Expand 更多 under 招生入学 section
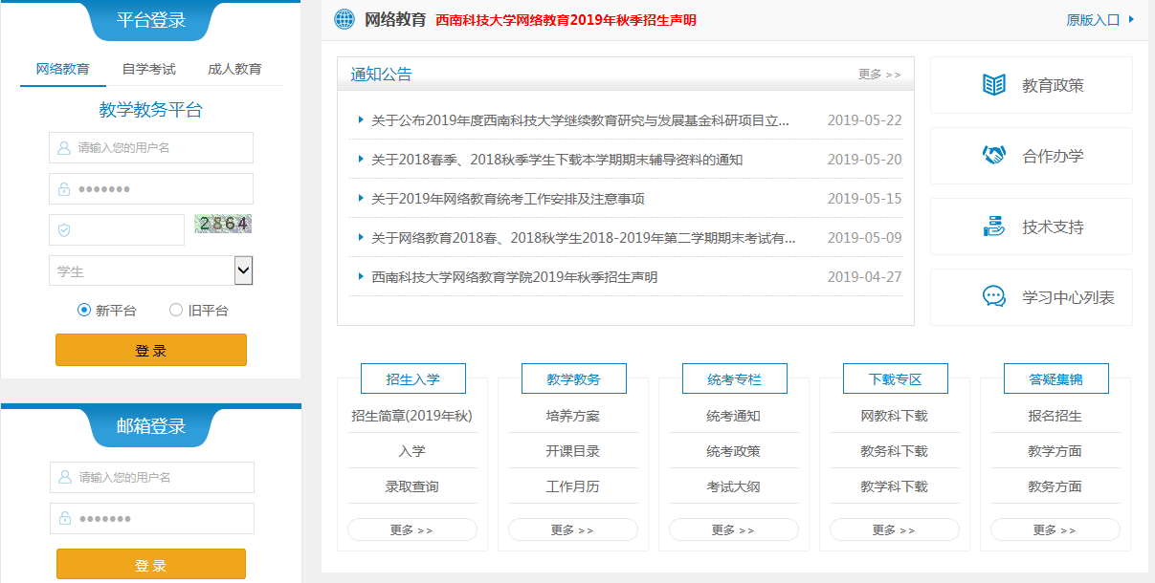 click(x=411, y=529)
